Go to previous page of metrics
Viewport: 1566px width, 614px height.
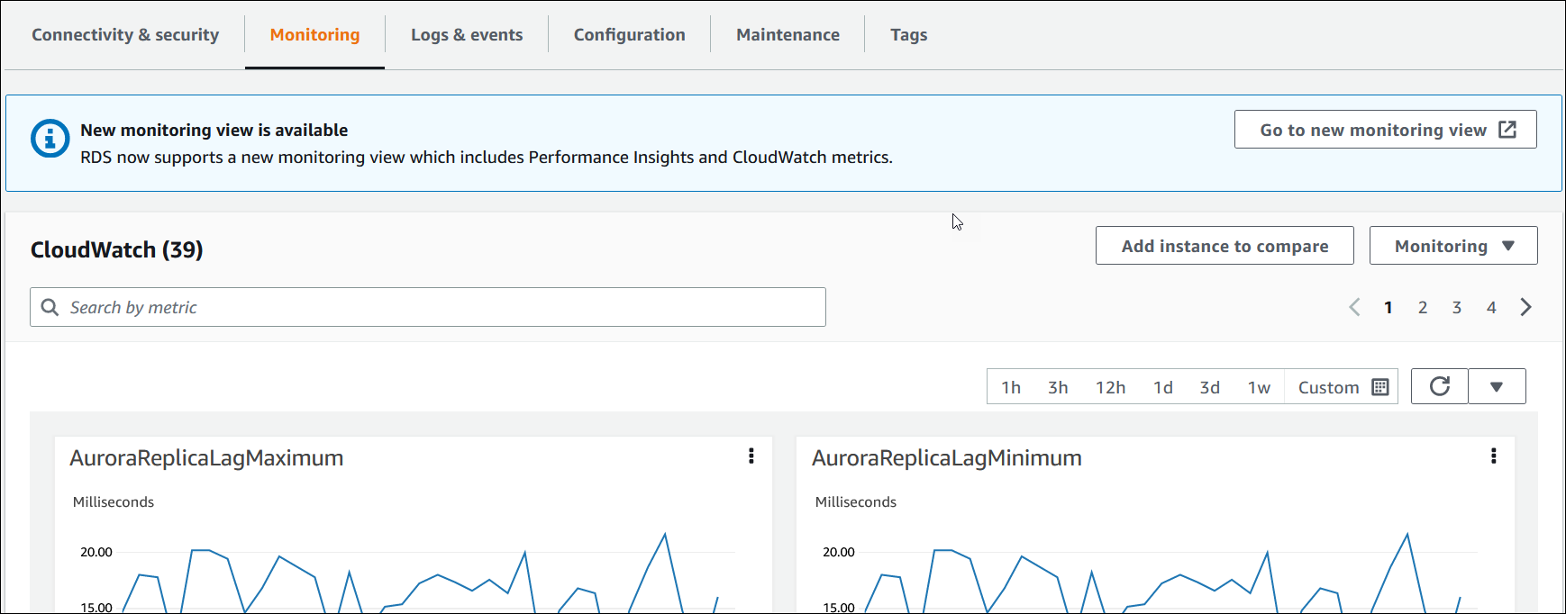1354,308
